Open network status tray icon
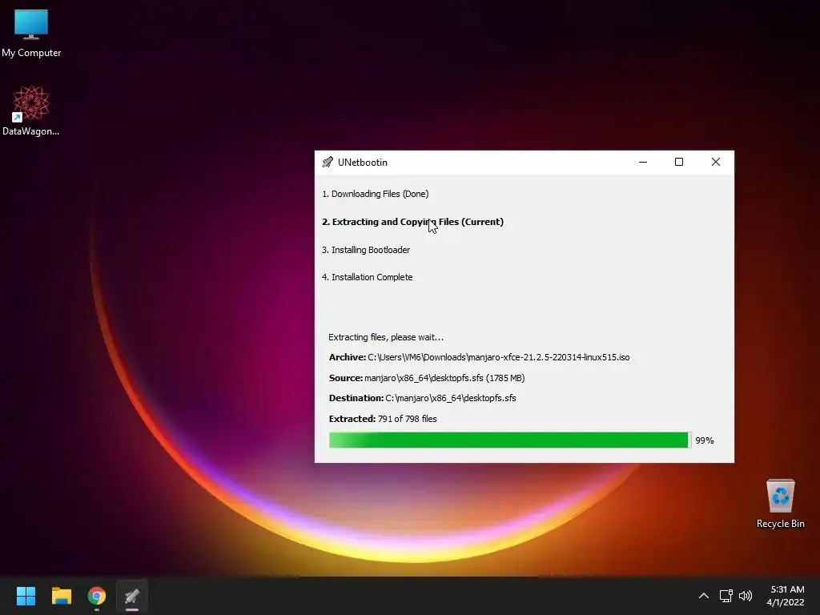The image size is (820, 615). 726,596
